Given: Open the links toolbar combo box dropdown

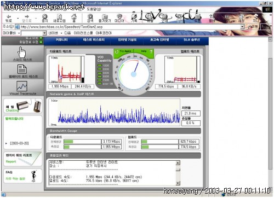Looking at the screenshot, I should [44, 33].
